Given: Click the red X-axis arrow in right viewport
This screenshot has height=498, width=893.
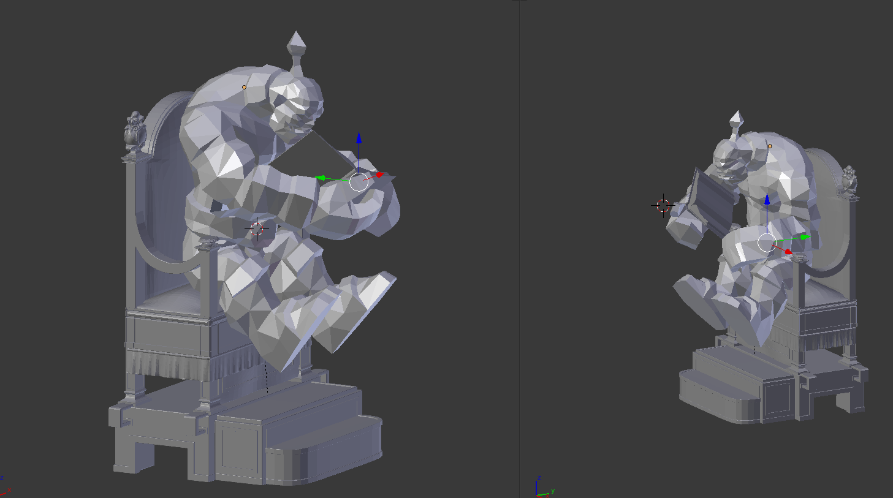Looking at the screenshot, I should (x=788, y=251).
